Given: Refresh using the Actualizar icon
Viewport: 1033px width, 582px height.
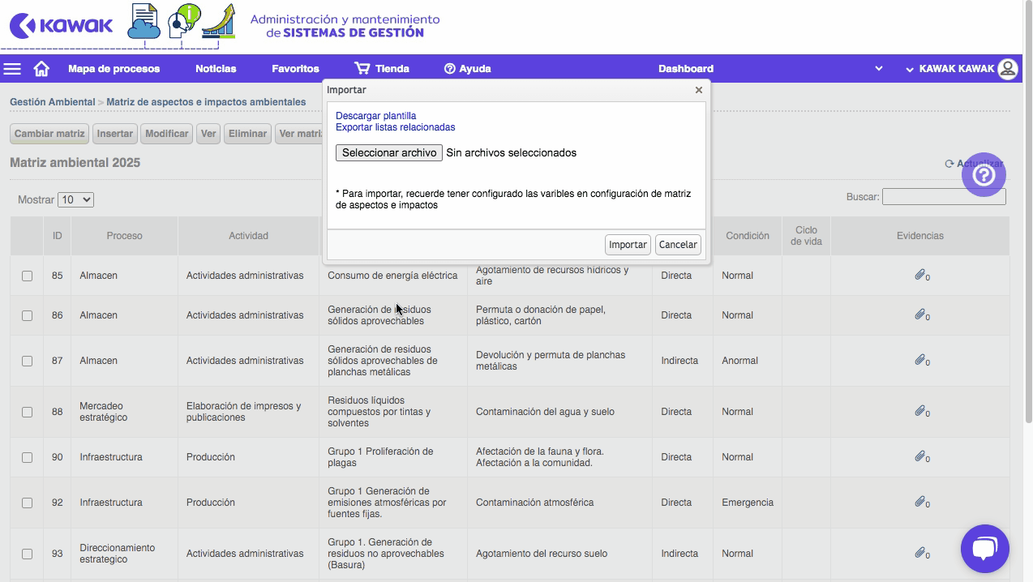Looking at the screenshot, I should 949,162.
